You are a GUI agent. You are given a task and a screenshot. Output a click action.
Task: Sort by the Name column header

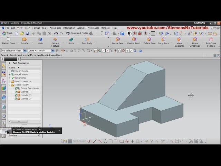25,67
